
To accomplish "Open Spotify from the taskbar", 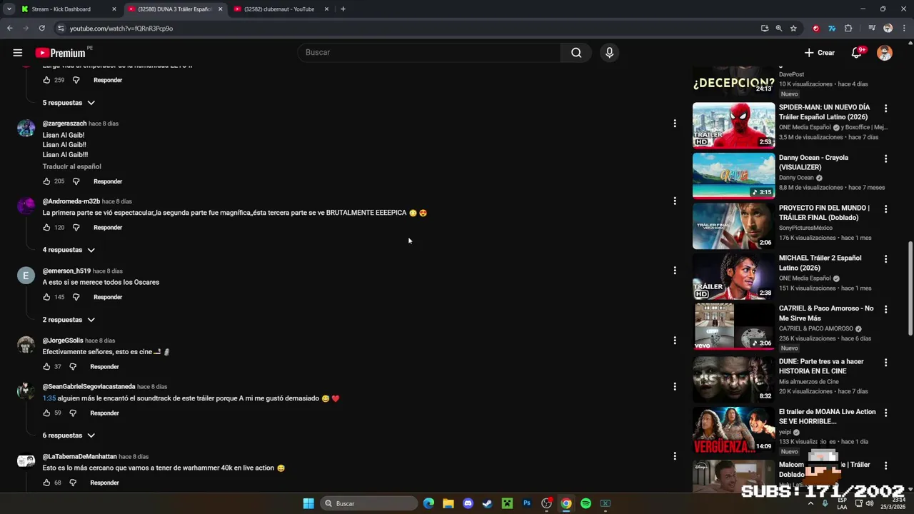I will coord(586,503).
